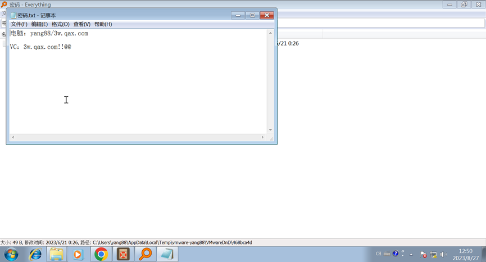This screenshot has height=262, width=486.
Task: Click Notepad's vertical scrollbar down arrow
Action: click(x=270, y=130)
